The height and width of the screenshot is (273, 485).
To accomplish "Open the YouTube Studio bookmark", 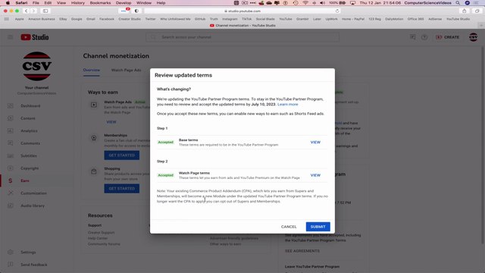I will tap(458, 19).
